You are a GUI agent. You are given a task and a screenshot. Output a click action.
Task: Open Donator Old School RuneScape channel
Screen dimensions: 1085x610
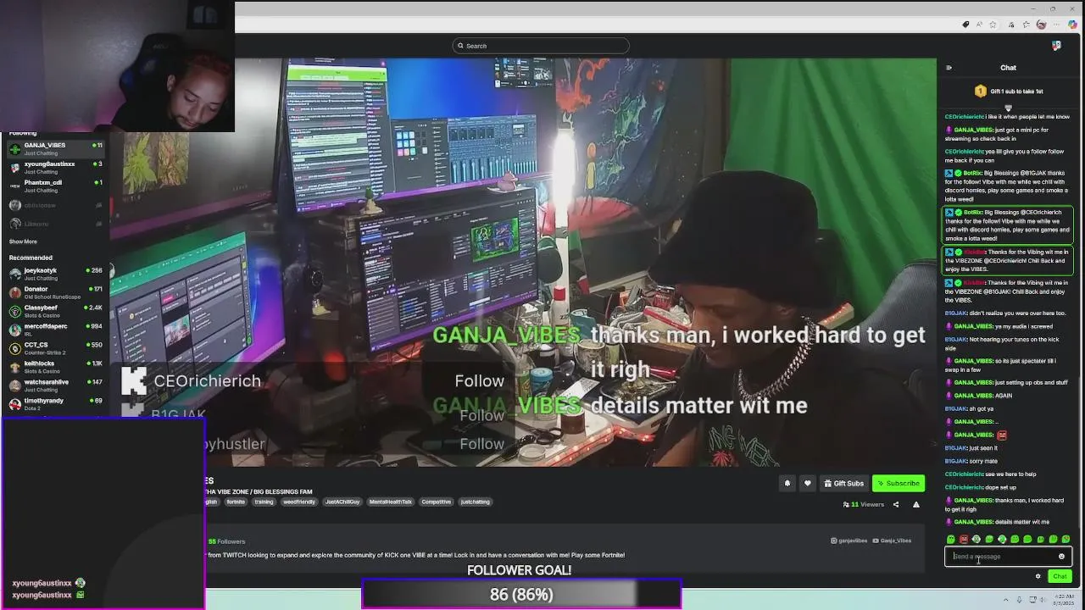coord(55,292)
